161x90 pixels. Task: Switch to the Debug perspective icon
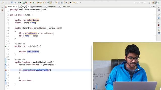click(x=159, y=3)
